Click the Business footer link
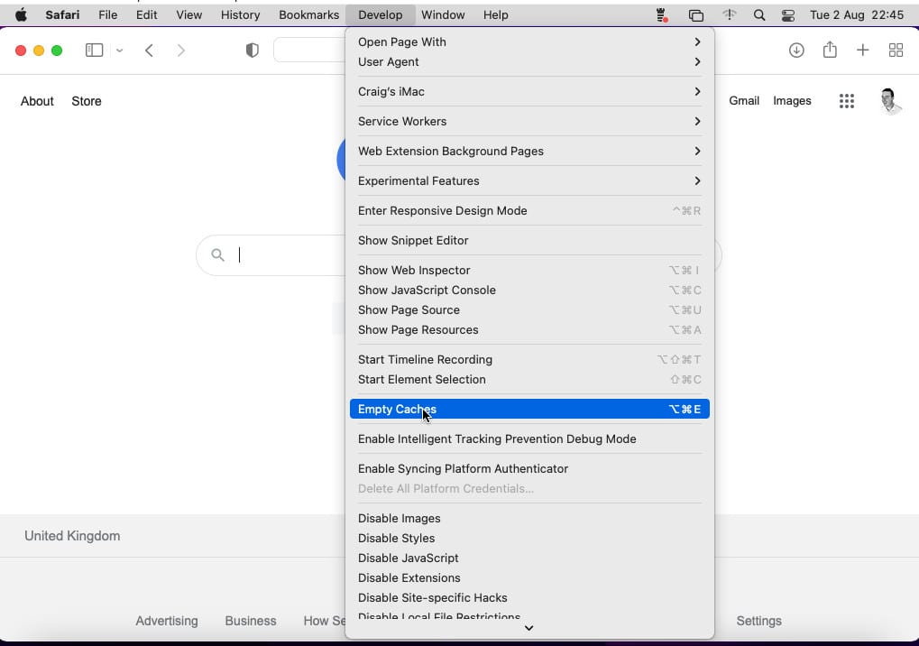The width and height of the screenshot is (919, 646). tap(251, 621)
